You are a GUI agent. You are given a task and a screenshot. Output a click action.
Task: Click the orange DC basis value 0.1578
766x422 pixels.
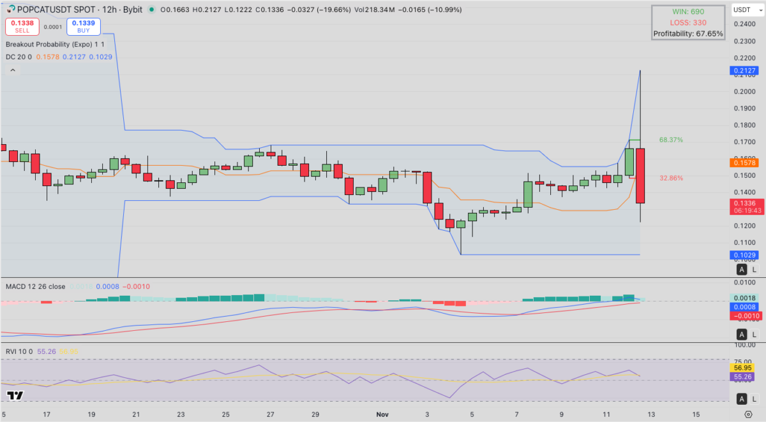[x=48, y=57]
